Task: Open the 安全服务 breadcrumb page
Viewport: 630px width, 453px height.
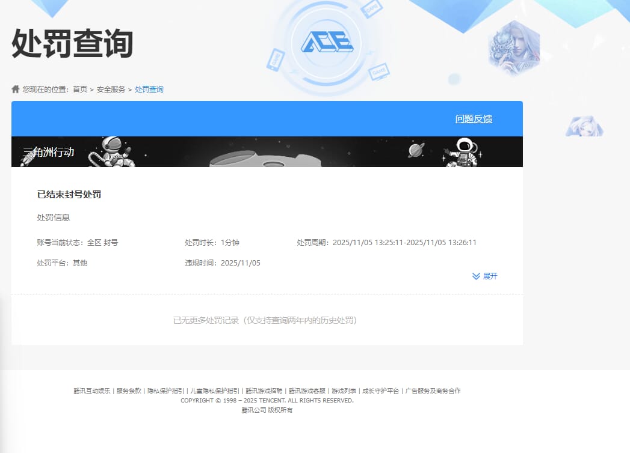Action: pyautogui.click(x=112, y=89)
